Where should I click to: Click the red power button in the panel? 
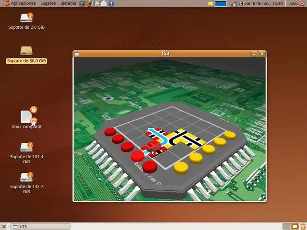[302, 3]
